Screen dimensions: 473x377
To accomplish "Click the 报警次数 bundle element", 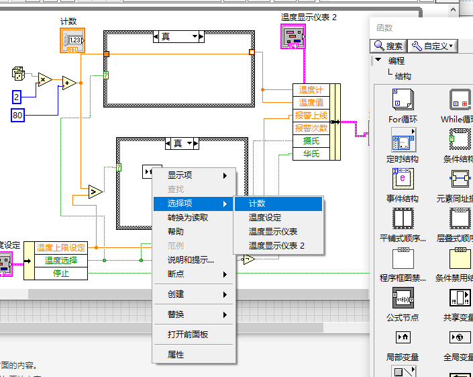I will tap(311, 128).
